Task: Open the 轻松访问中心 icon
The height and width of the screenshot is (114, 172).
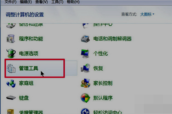Action: (85, 111)
